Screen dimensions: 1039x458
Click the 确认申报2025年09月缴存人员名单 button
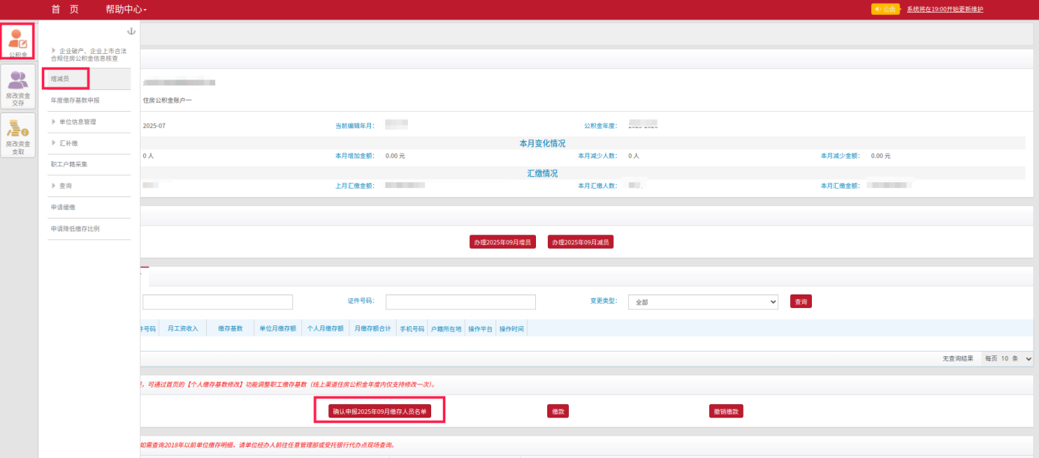[379, 412]
